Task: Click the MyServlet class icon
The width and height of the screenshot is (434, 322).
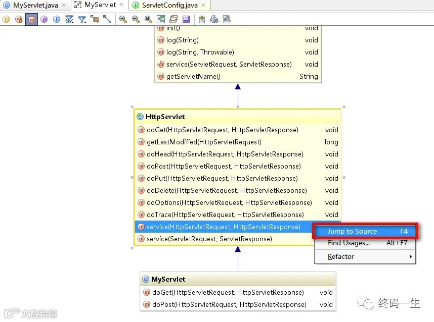Action: (146, 279)
